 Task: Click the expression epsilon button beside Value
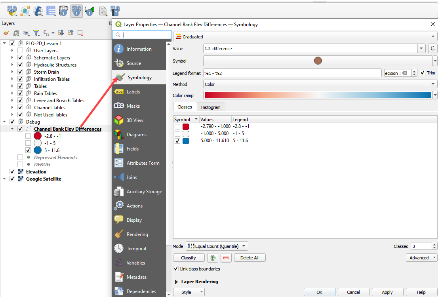pyautogui.click(x=433, y=49)
